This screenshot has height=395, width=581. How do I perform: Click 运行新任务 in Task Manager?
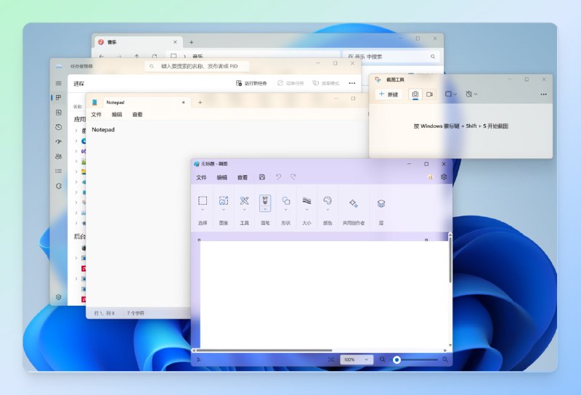click(x=252, y=84)
